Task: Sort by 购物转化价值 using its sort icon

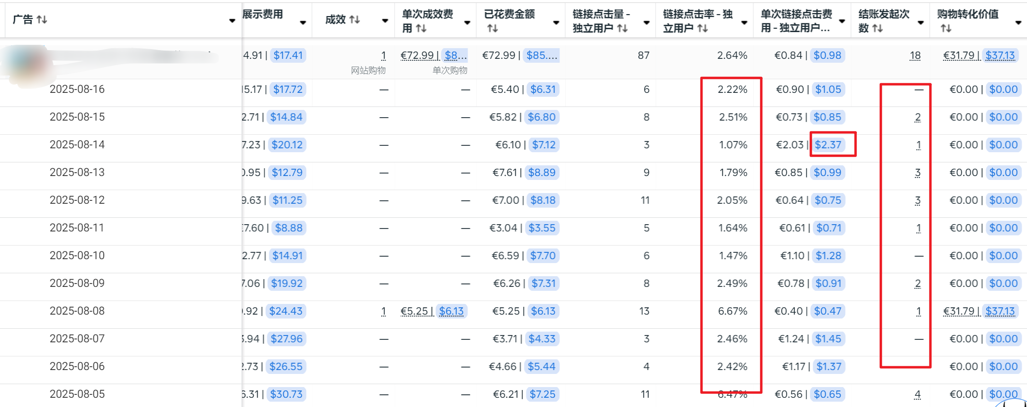Action: tap(945, 28)
